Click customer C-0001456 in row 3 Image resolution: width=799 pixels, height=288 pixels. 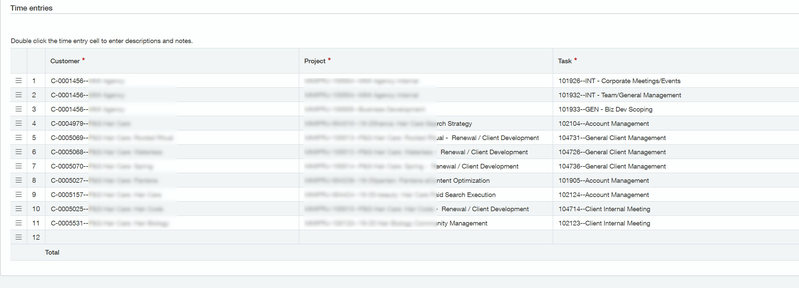click(x=172, y=109)
